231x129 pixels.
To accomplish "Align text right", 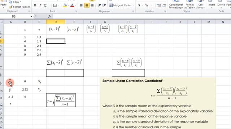I will click(x=92, y=5).
